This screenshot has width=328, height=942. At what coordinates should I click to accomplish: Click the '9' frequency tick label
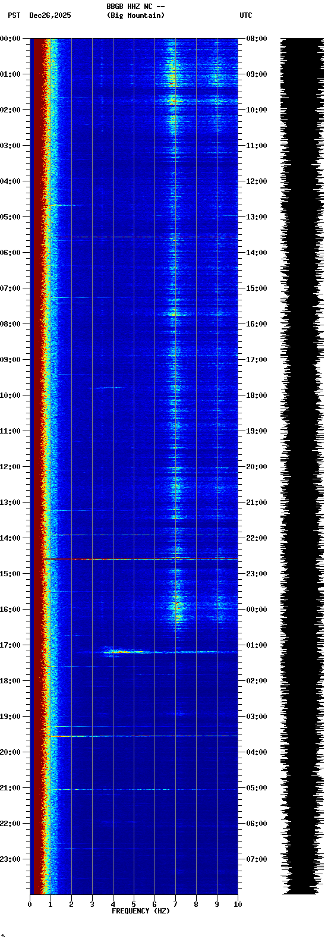pyautogui.click(x=217, y=905)
